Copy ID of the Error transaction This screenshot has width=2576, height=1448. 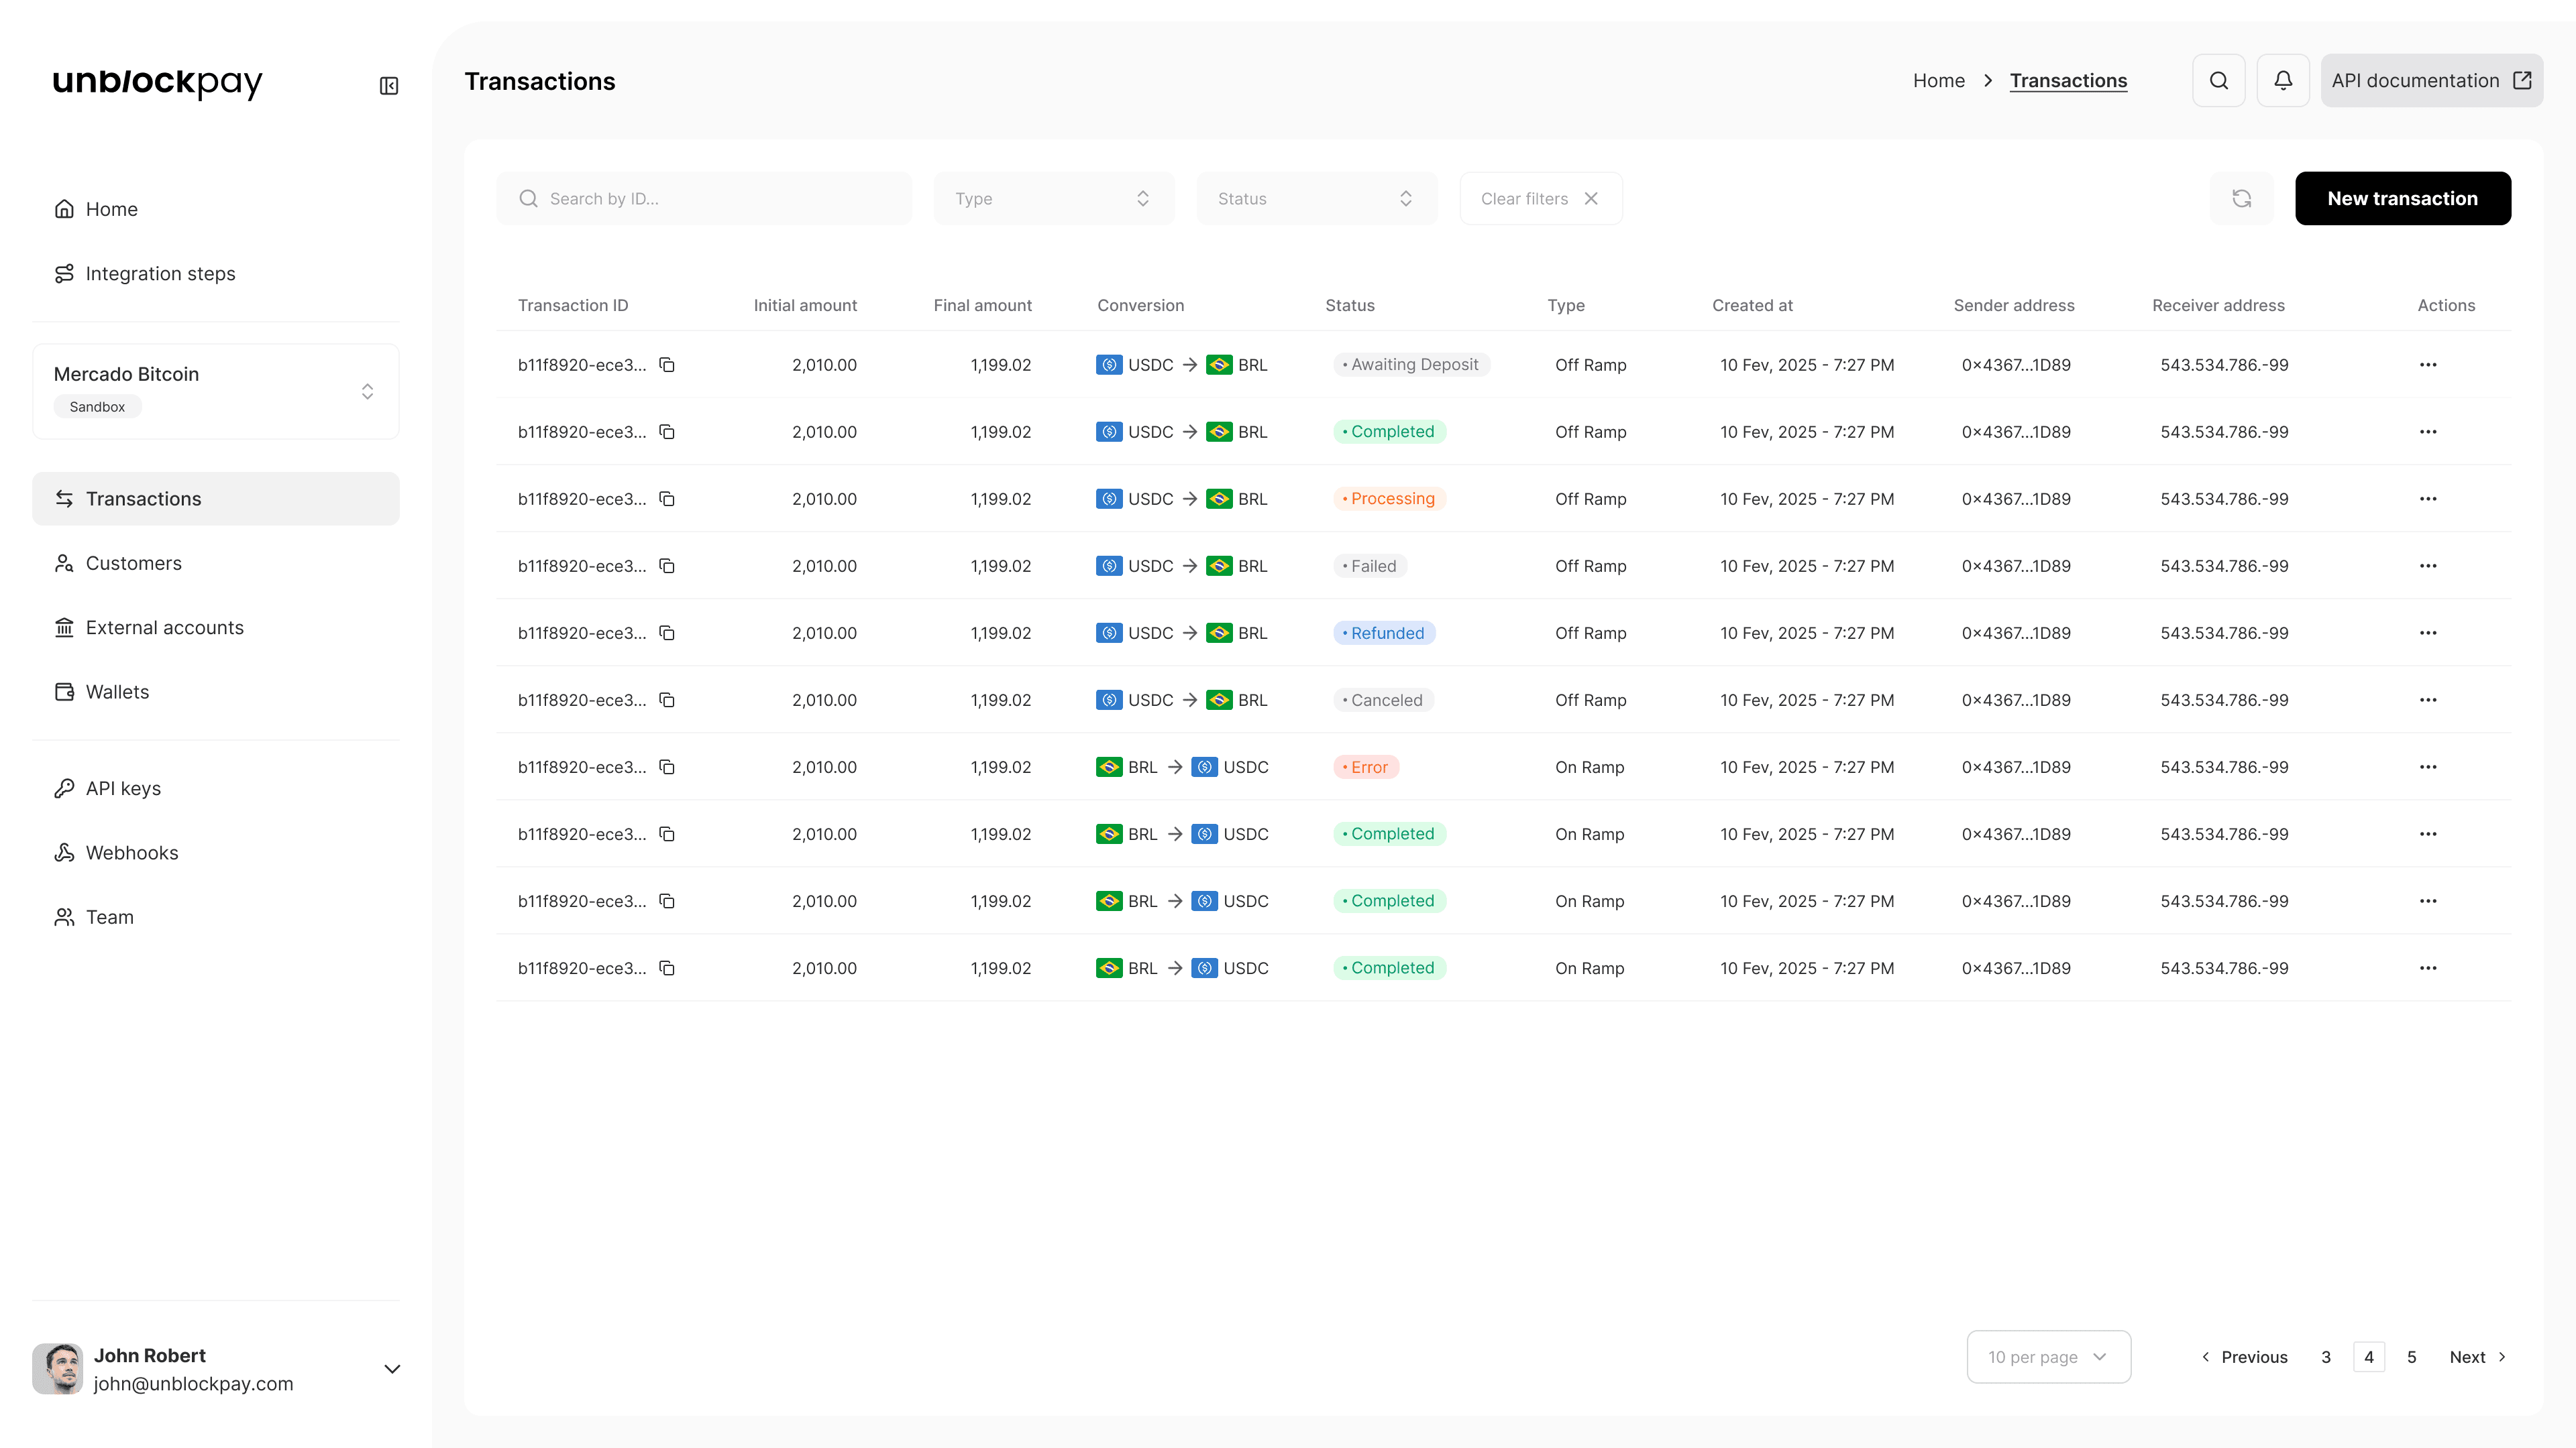click(x=667, y=768)
